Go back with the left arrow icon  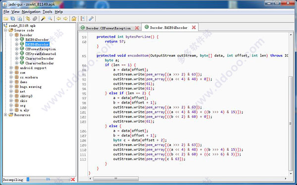(x=59, y=19)
